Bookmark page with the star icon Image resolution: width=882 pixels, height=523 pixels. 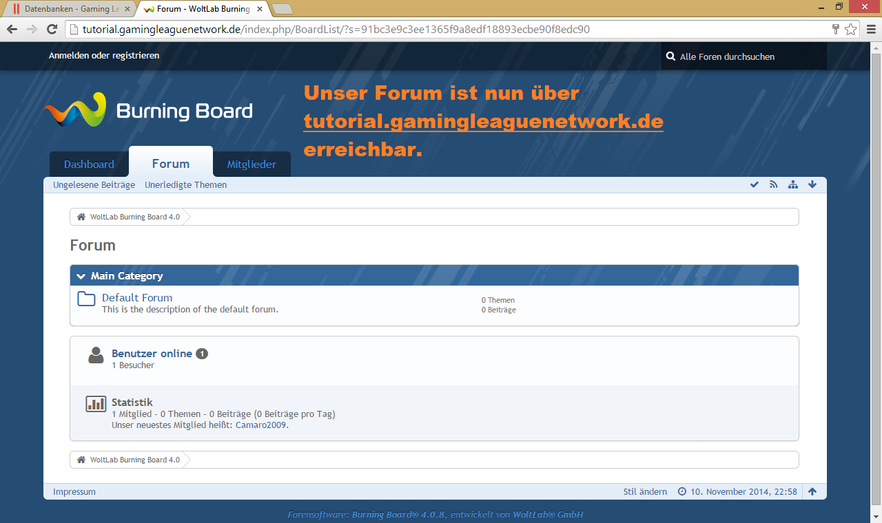851,29
